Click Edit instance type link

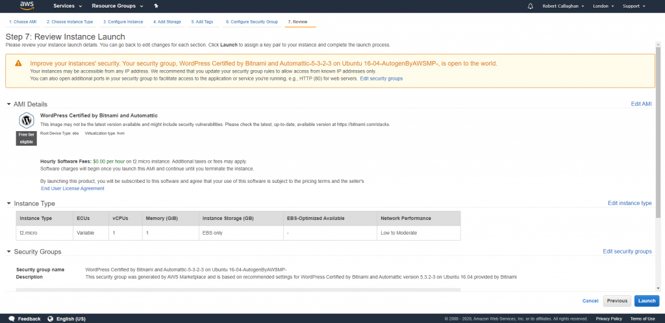point(630,203)
